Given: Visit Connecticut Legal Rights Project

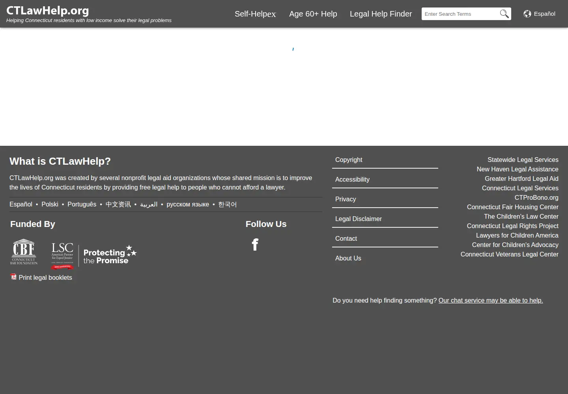Looking at the screenshot, I should point(513,226).
